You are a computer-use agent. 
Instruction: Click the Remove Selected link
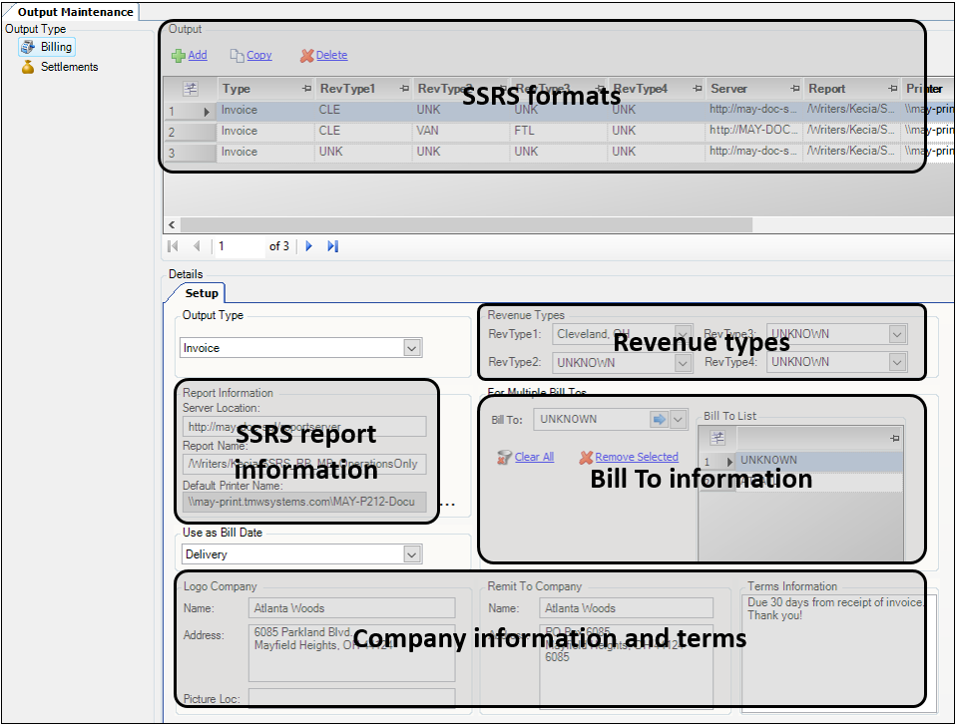pos(636,457)
